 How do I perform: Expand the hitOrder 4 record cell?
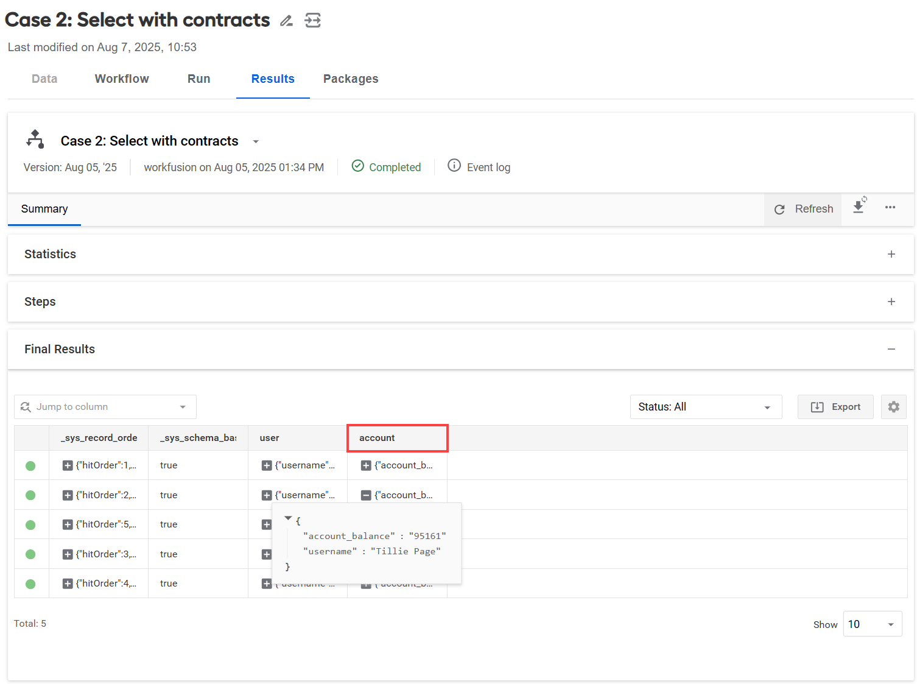click(68, 584)
